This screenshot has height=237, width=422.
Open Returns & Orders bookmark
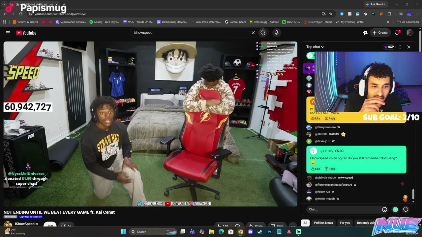tap(25, 22)
